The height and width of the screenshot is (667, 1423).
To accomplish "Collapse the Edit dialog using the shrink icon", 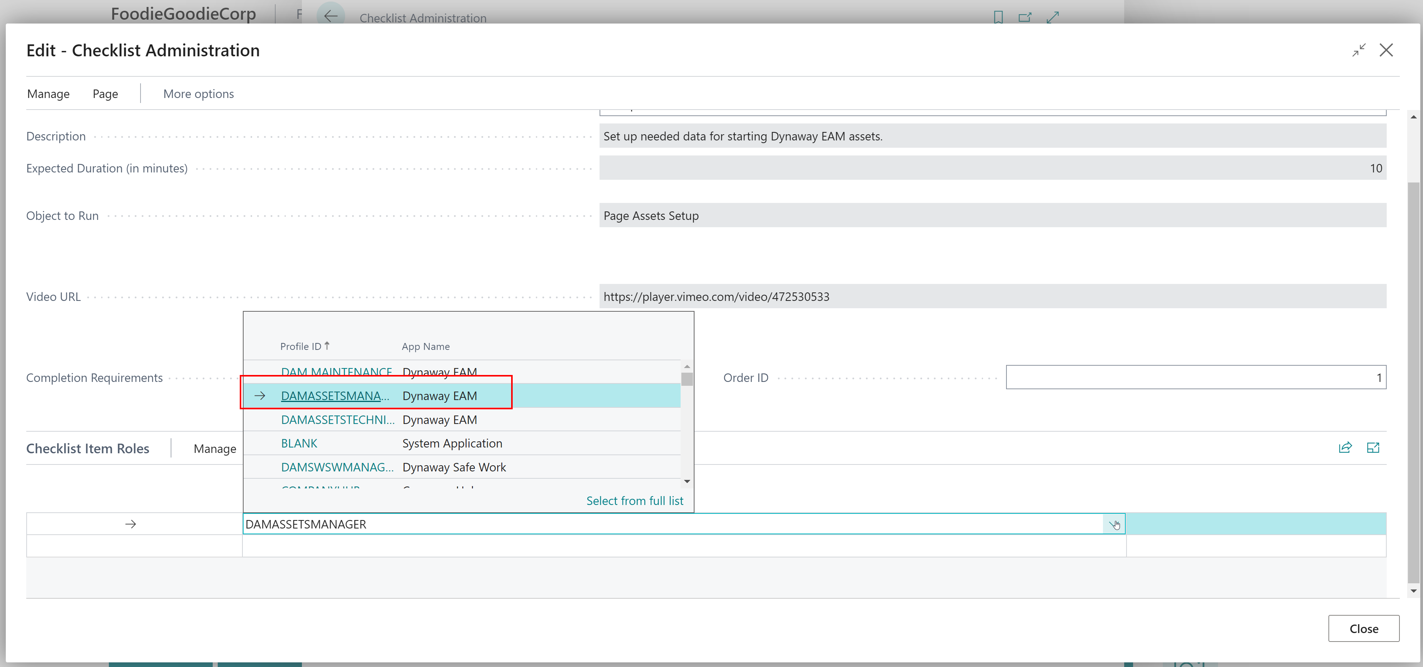I will (x=1359, y=50).
